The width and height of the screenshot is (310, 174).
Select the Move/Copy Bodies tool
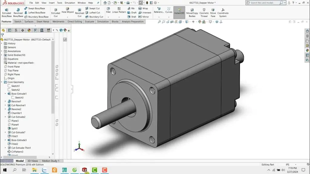pos(192,13)
